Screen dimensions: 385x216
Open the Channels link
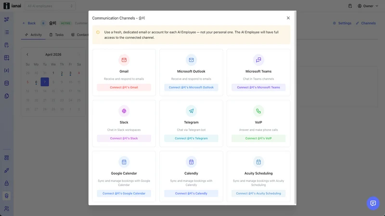366,23
